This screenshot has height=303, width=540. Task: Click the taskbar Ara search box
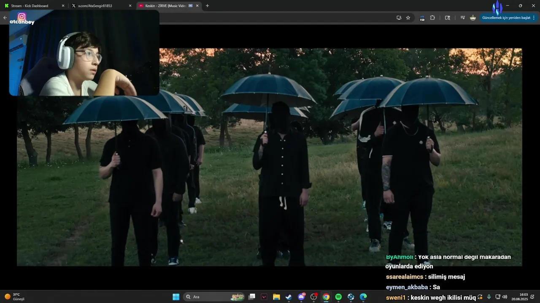214,297
